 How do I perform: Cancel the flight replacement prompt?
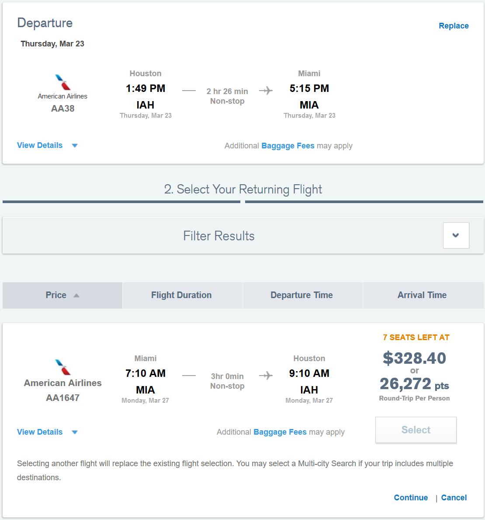(x=454, y=498)
